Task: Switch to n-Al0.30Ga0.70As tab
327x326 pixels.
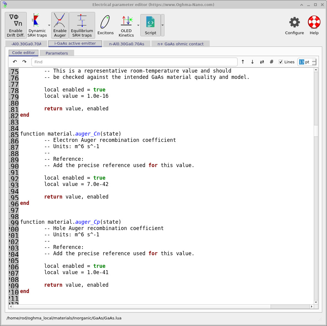Action: [127, 44]
